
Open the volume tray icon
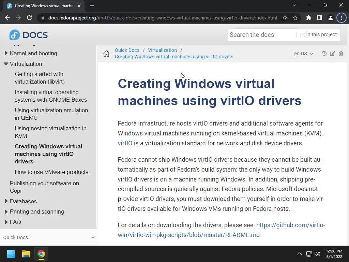click(317, 254)
